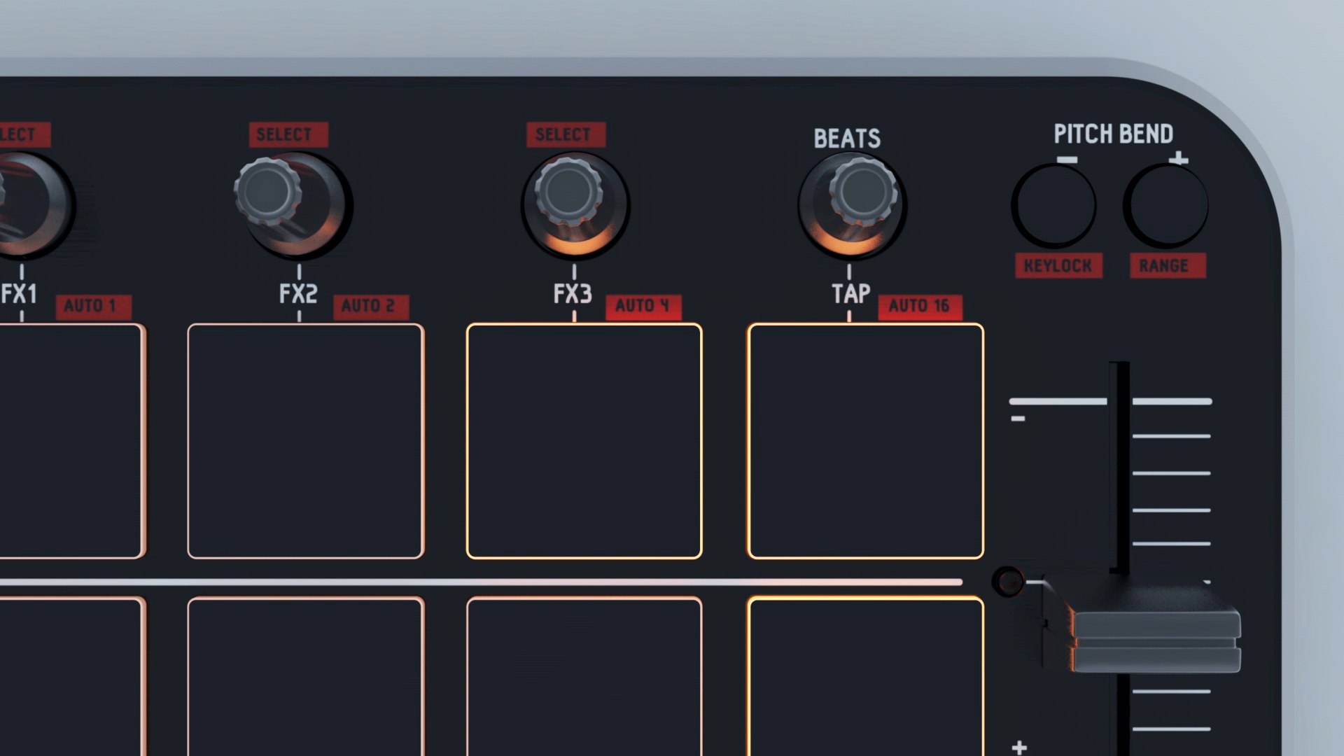This screenshot has width=1344, height=756.
Task: Click the PITCH BEND label
Action: coord(1114,134)
